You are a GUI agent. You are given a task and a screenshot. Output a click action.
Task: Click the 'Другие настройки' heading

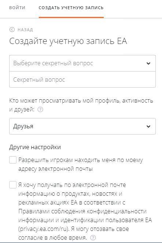(35, 147)
